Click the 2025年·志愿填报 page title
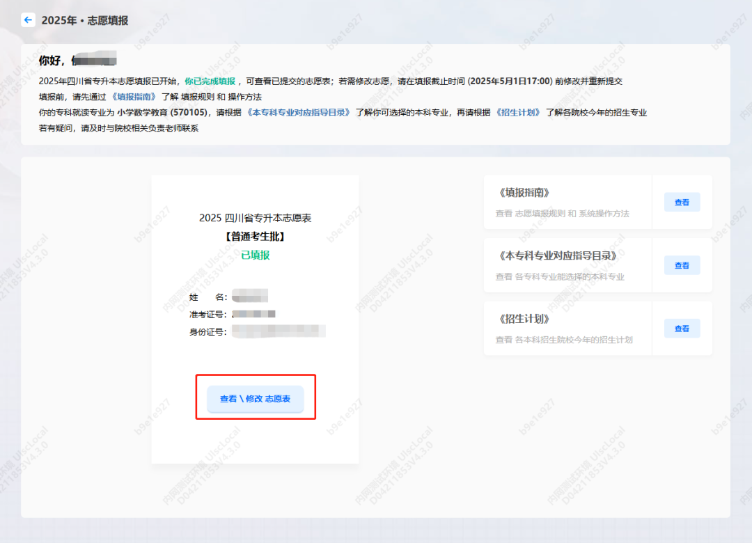 85,21
